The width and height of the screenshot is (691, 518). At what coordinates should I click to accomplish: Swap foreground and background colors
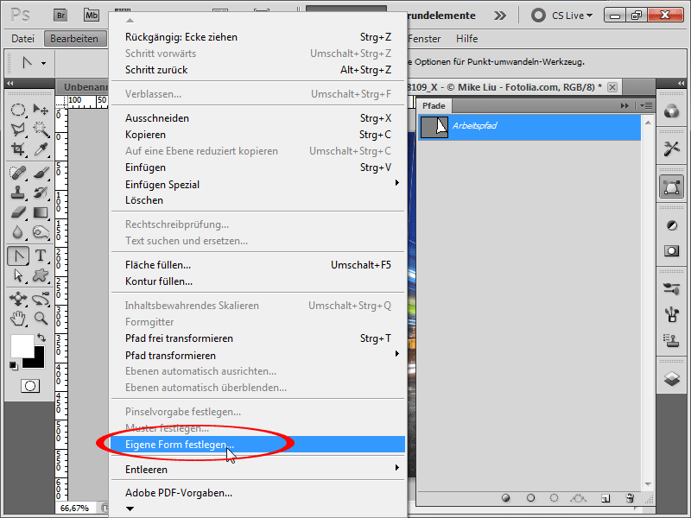41,338
